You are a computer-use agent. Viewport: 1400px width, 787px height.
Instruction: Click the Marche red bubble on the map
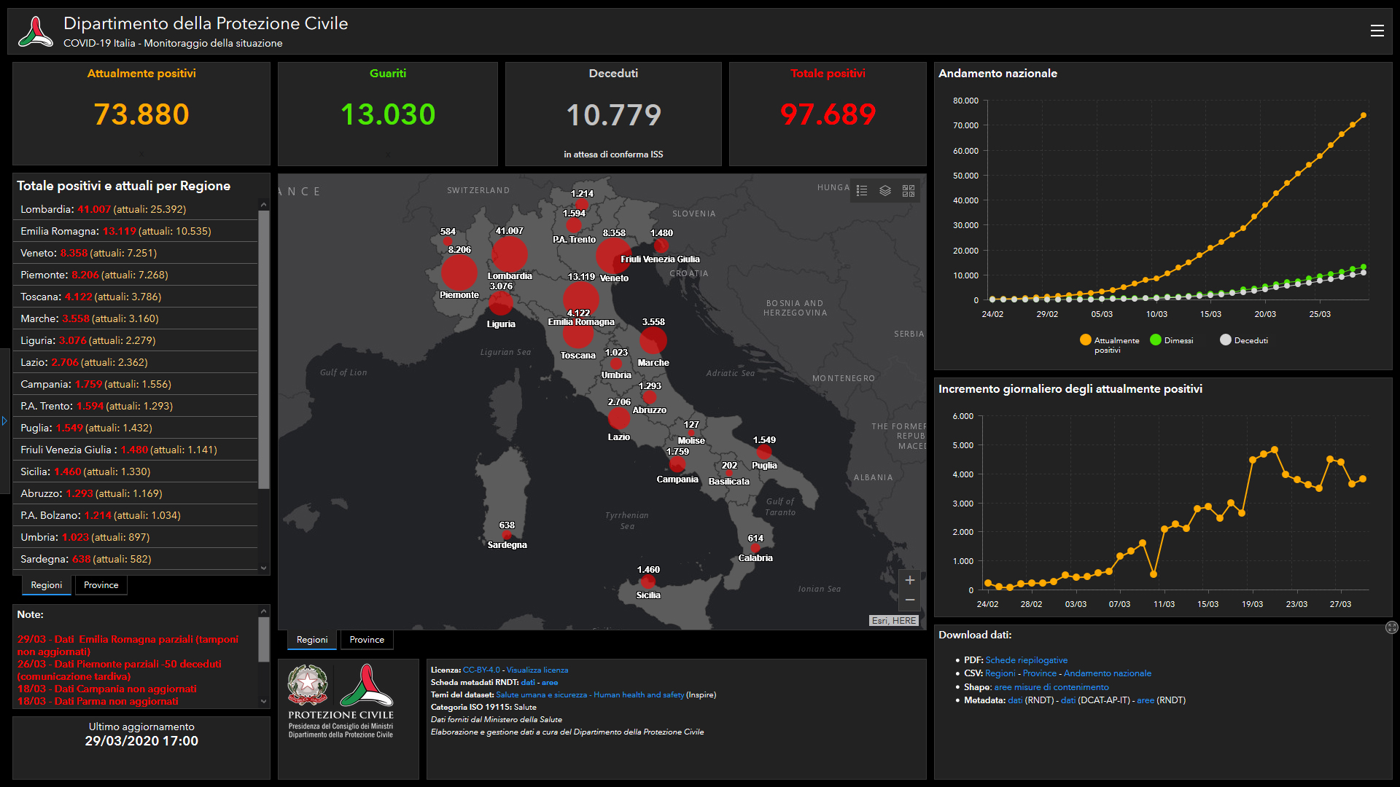pyautogui.click(x=653, y=340)
